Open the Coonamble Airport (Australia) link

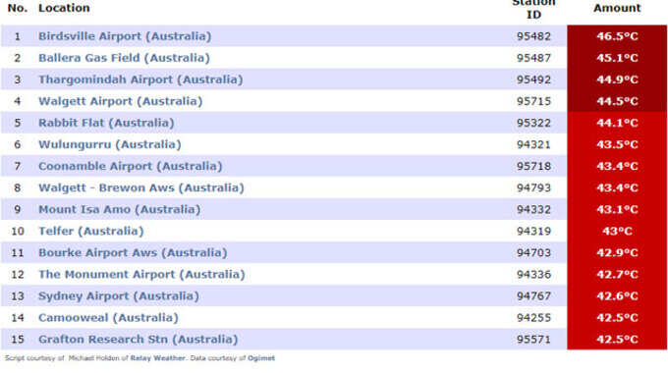tap(131, 166)
